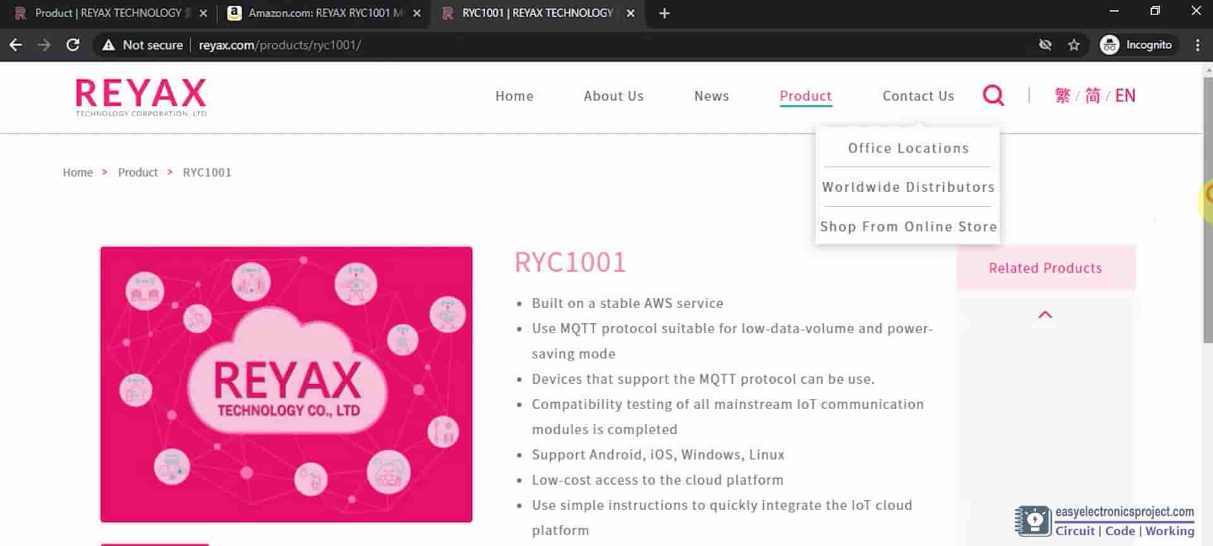This screenshot has height=546, width=1213.
Task: Restore down the Chrome window
Action: [x=1155, y=11]
